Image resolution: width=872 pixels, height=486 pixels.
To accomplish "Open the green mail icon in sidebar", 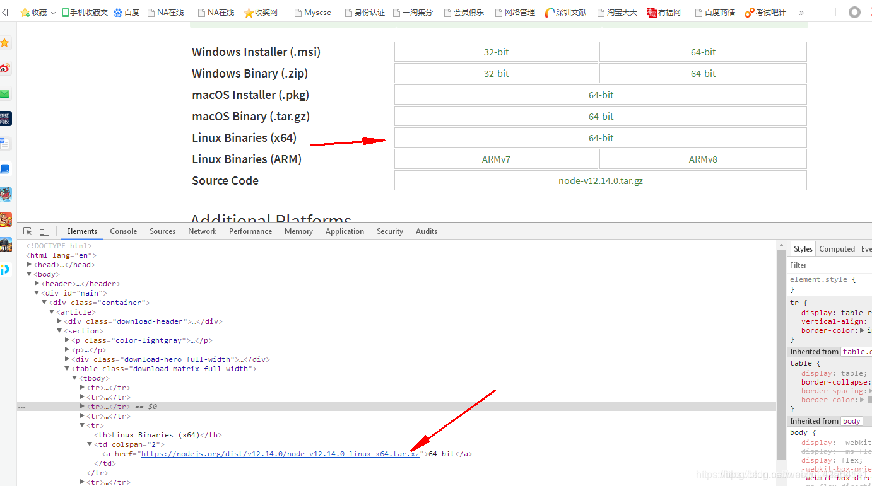I will coord(5,93).
